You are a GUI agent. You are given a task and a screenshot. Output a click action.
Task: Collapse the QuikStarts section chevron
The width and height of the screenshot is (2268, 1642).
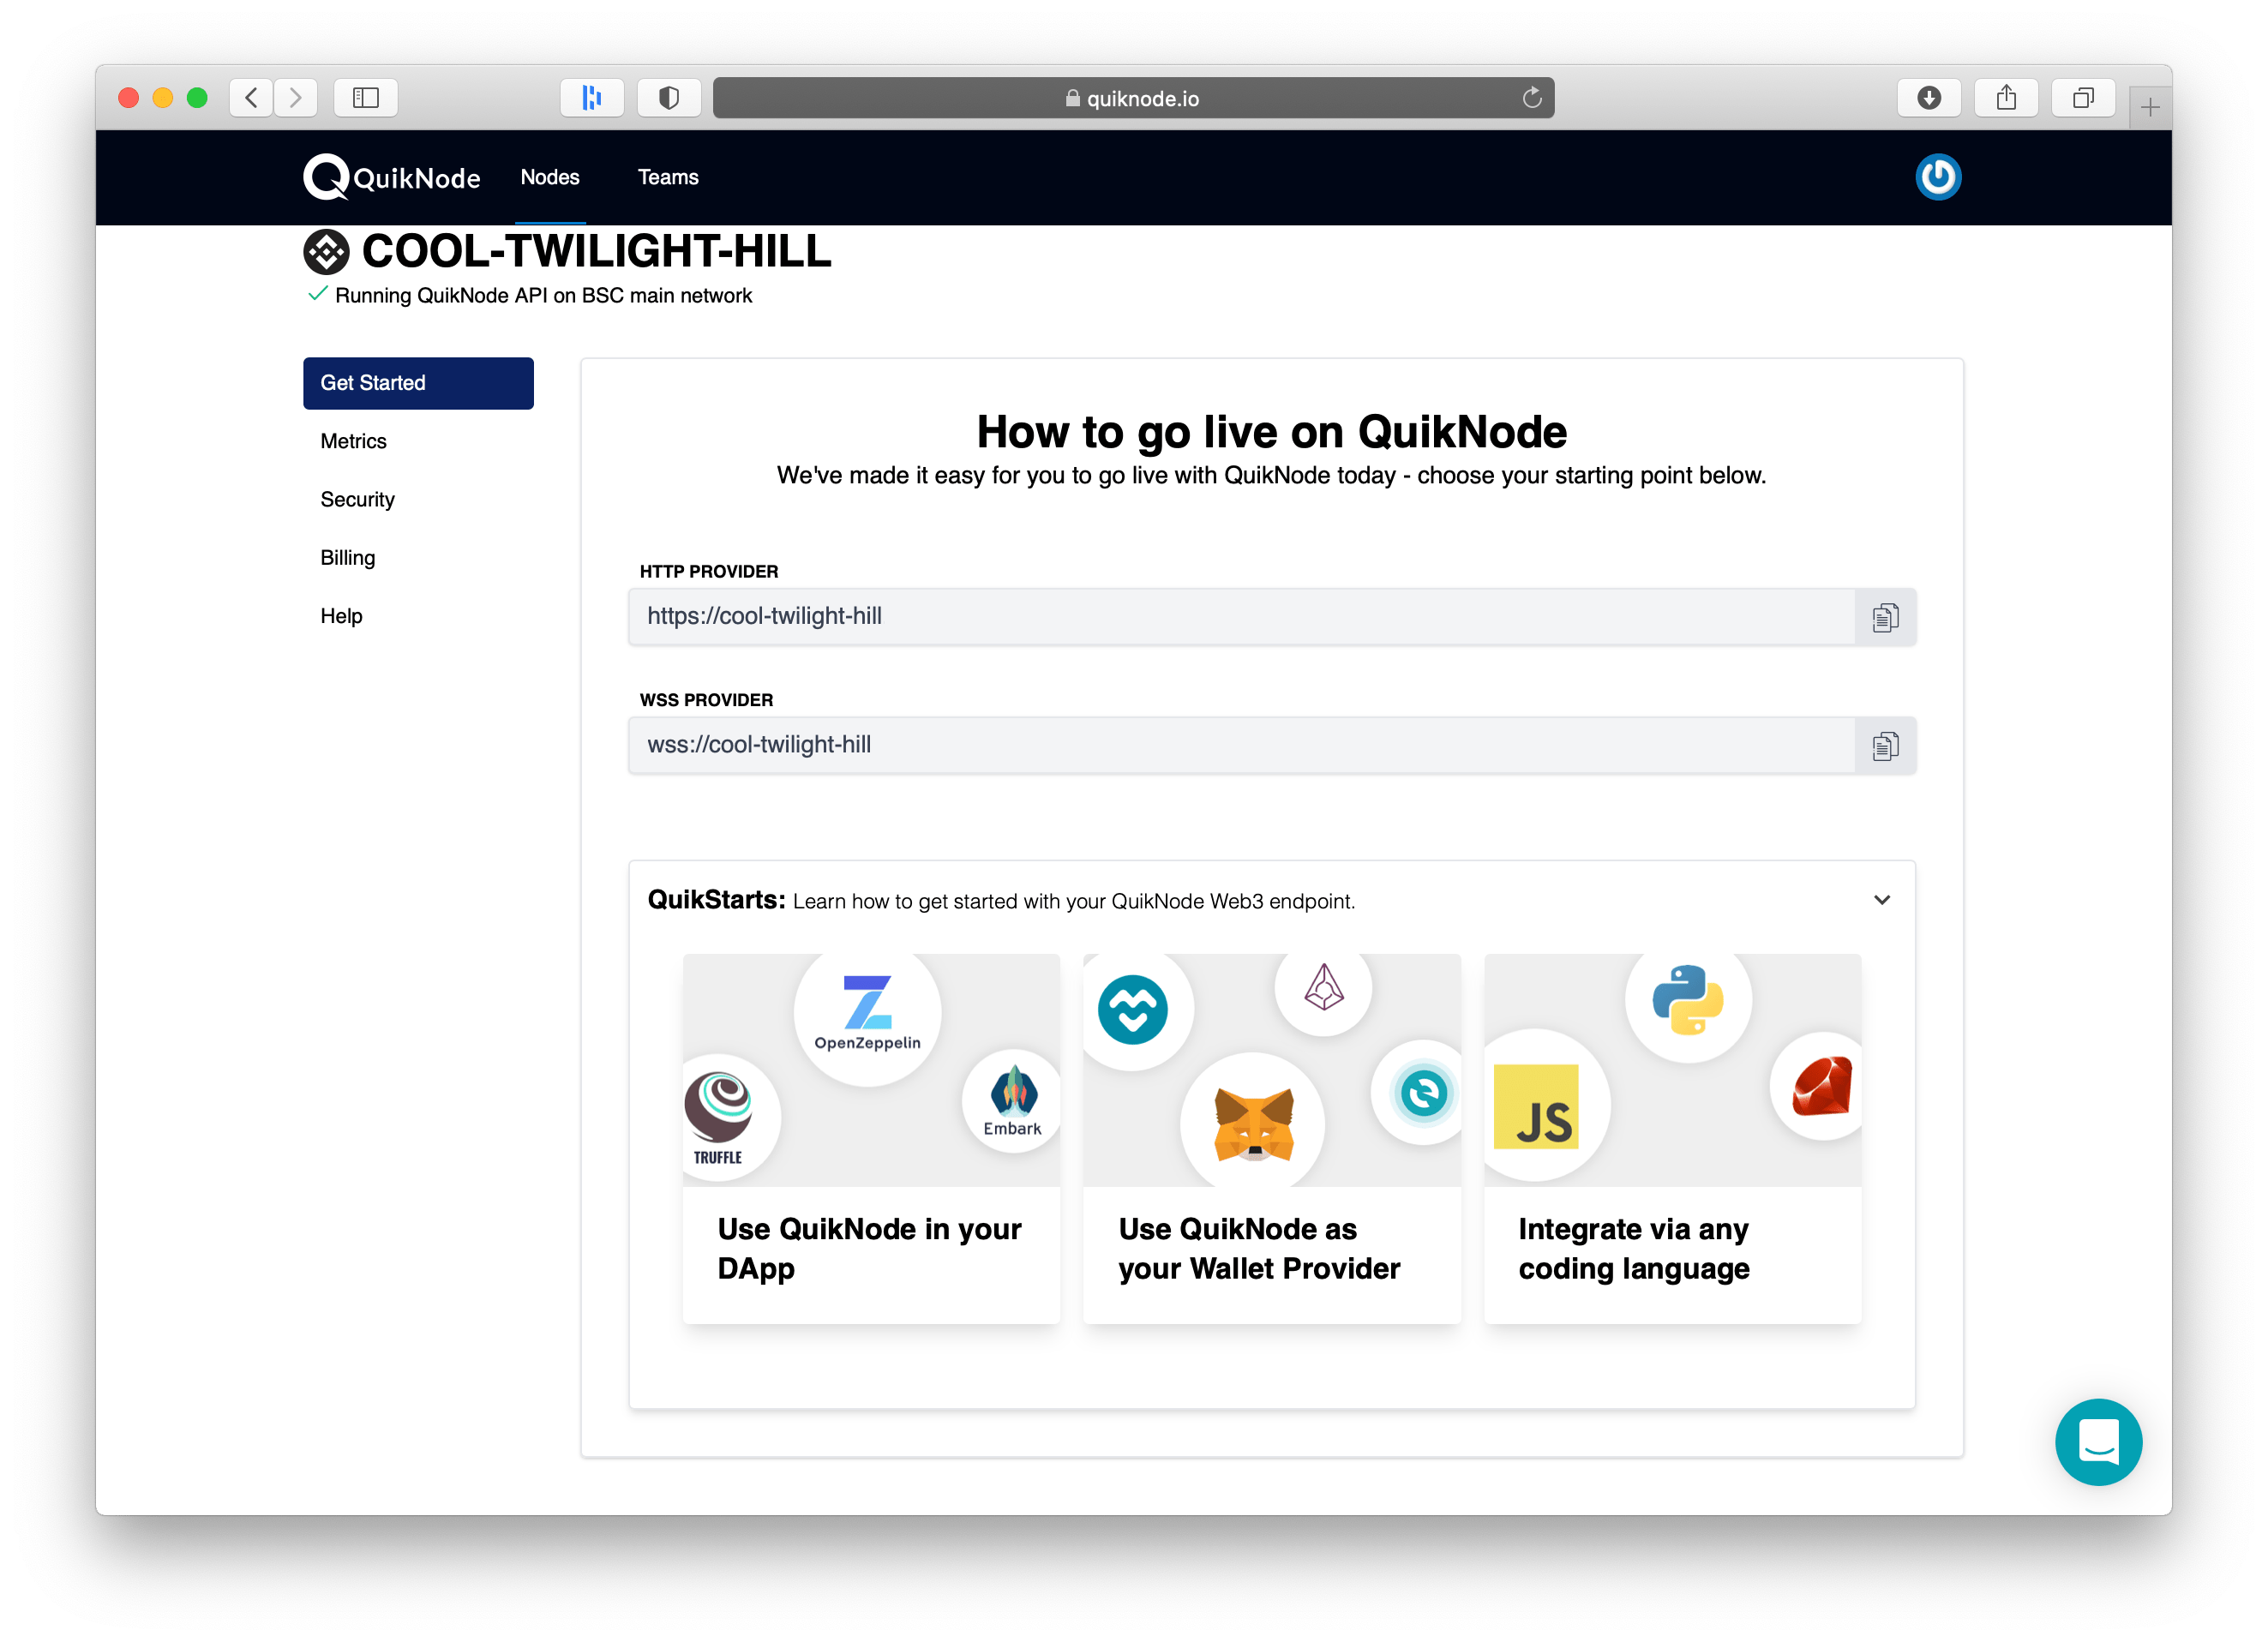(x=1881, y=900)
